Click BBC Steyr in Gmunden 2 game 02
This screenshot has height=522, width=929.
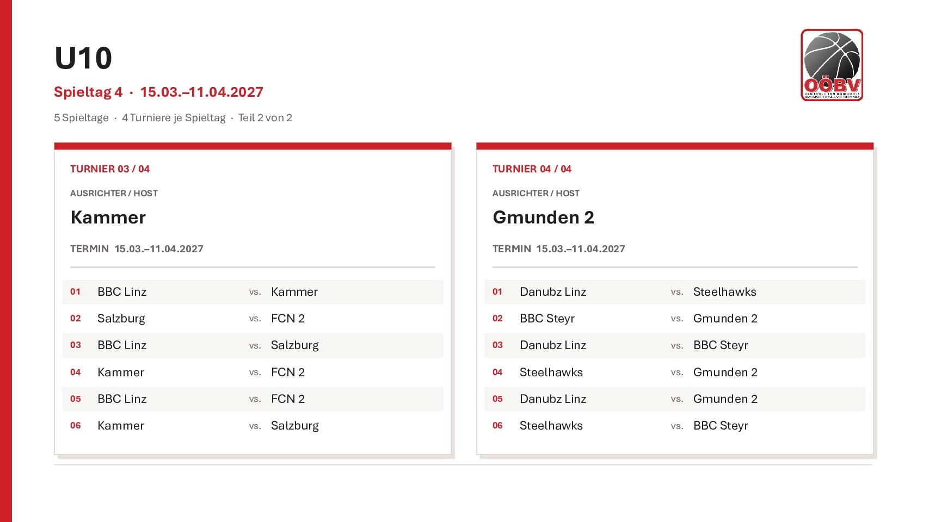(547, 319)
